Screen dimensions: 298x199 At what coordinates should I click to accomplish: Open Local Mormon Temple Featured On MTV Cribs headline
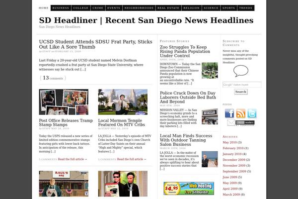point(122,122)
